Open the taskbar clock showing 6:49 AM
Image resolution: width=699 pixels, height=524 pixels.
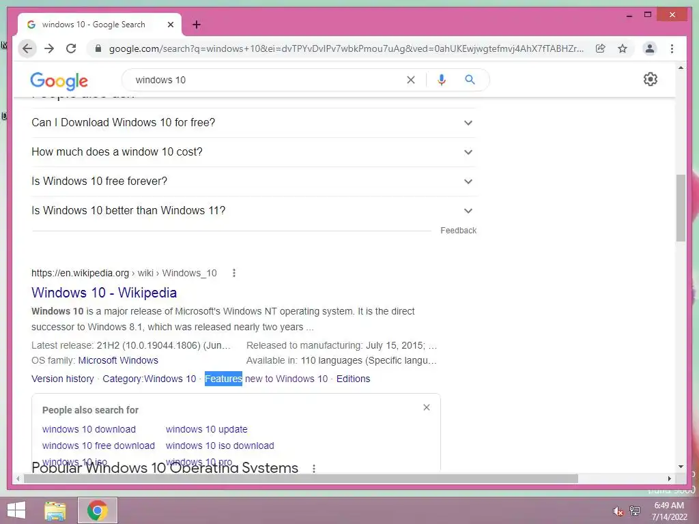coord(669,511)
